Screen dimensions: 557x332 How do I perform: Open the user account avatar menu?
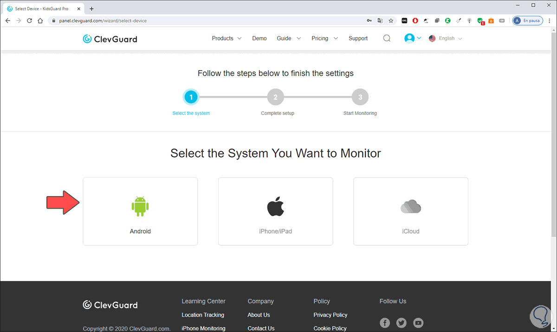[412, 38]
